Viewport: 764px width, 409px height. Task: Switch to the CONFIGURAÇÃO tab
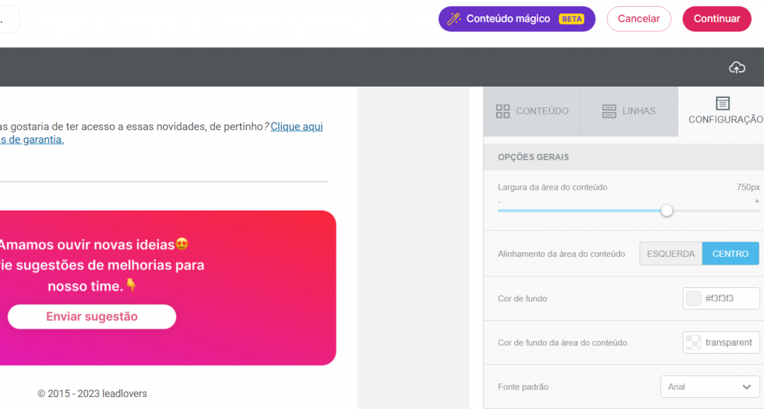pyautogui.click(x=722, y=110)
